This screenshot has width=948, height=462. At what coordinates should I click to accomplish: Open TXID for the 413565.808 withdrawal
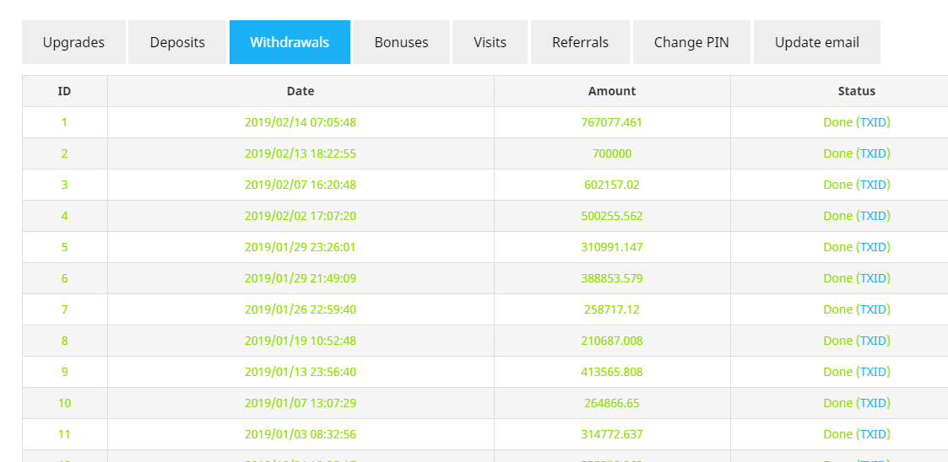pyautogui.click(x=873, y=372)
